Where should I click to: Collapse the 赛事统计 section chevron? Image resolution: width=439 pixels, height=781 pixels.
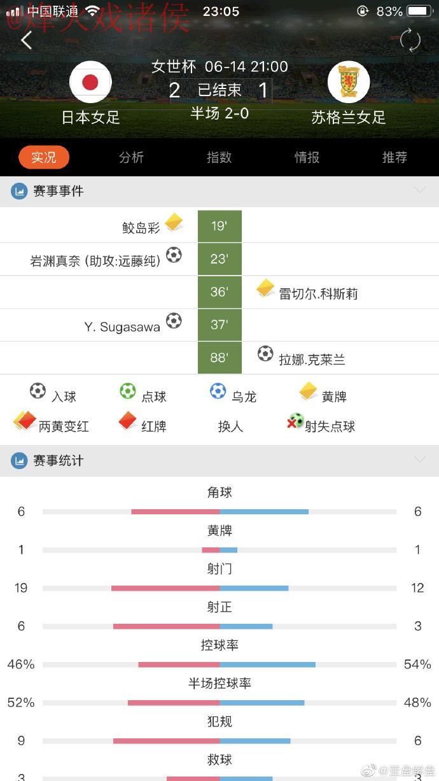[x=420, y=460]
